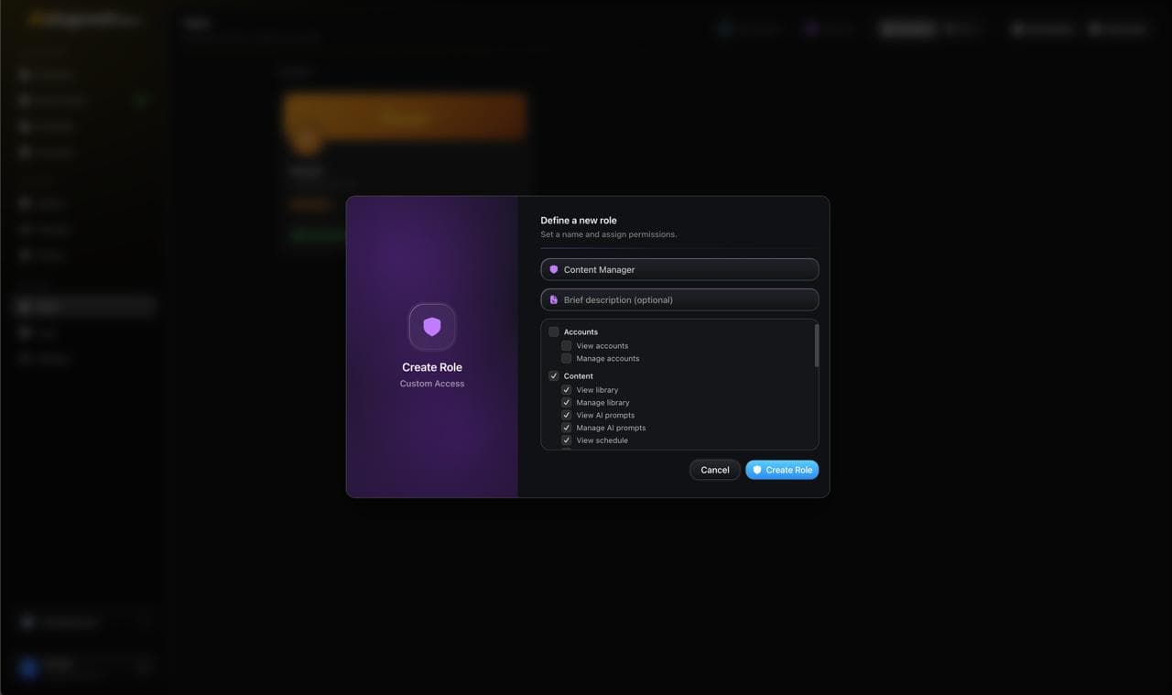
Task: Click the Cancel button in the dialog
Action: [x=714, y=470]
